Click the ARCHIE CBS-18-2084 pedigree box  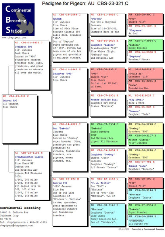click(70, 37)
